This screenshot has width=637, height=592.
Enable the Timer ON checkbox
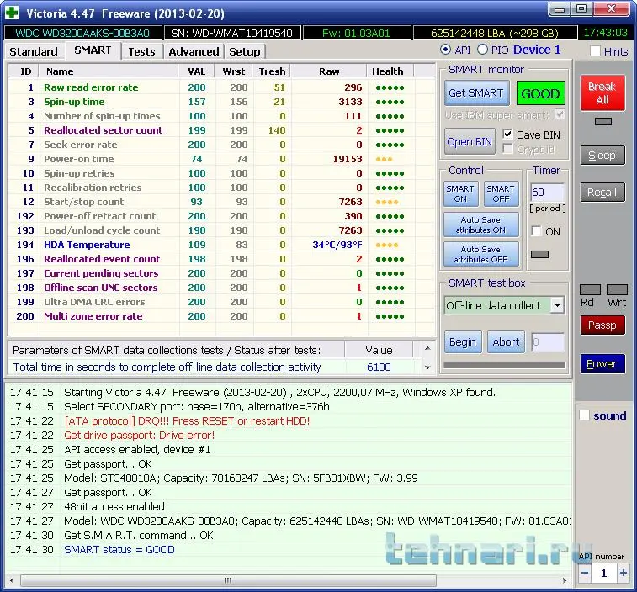(x=536, y=231)
